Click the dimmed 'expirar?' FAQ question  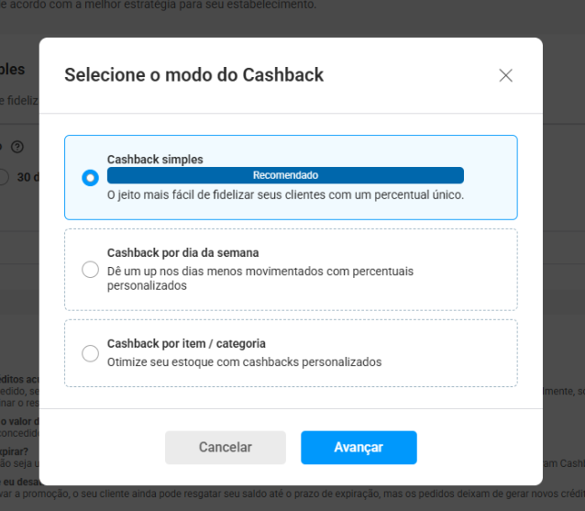[15, 451]
